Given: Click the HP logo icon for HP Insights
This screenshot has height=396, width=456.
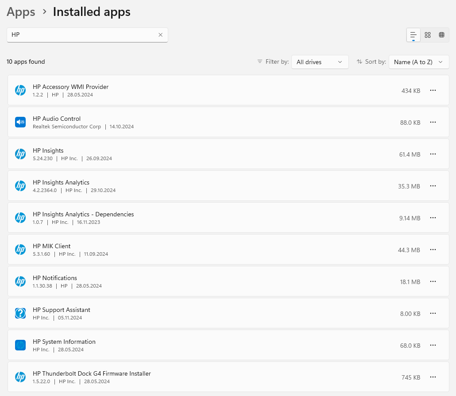Looking at the screenshot, I should tap(20, 154).
